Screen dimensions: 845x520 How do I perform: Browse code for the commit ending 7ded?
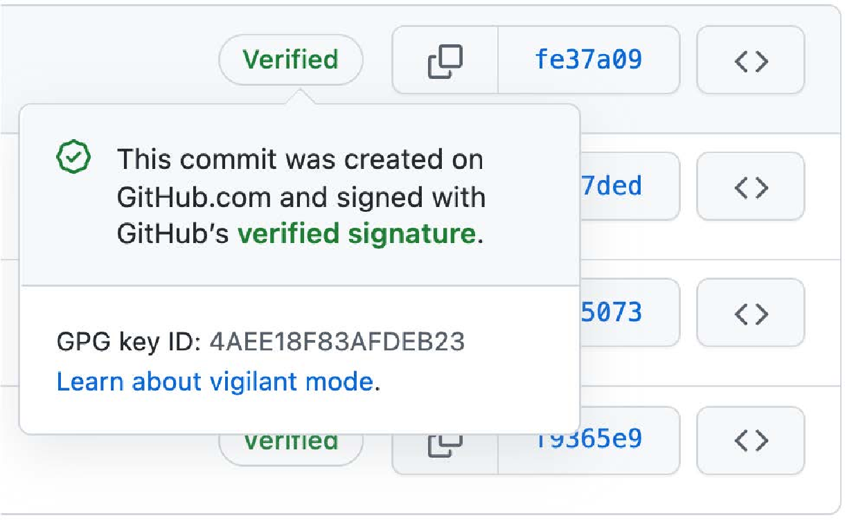[x=751, y=186]
